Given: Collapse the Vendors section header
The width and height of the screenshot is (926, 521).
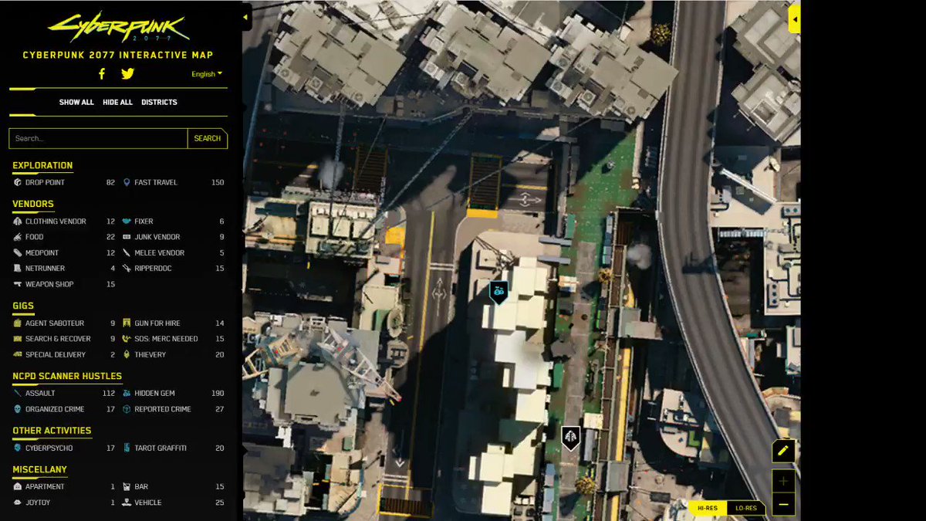Looking at the screenshot, I should [x=33, y=205].
